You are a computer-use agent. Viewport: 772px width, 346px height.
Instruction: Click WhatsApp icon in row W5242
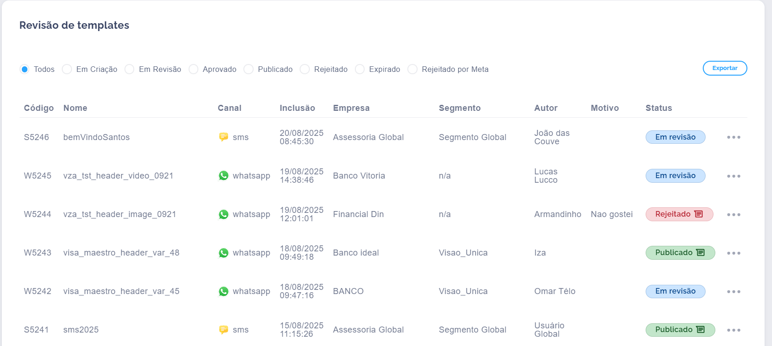pos(223,291)
